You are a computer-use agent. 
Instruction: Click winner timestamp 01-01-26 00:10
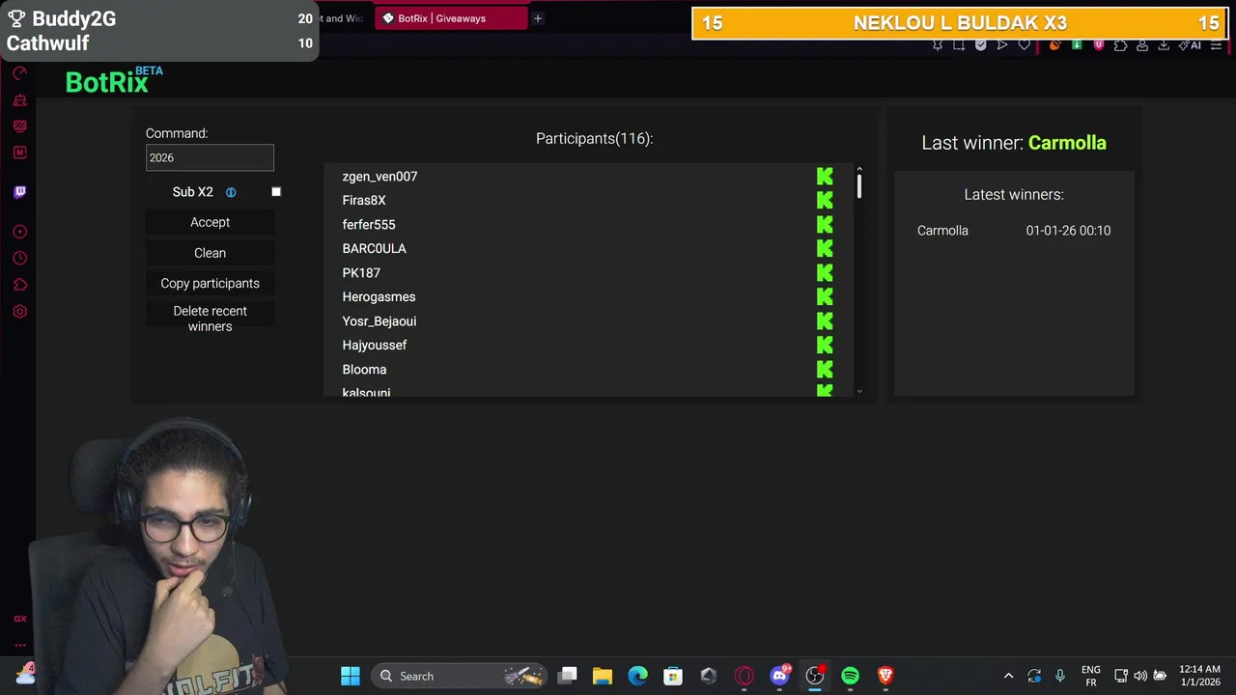pos(1068,231)
